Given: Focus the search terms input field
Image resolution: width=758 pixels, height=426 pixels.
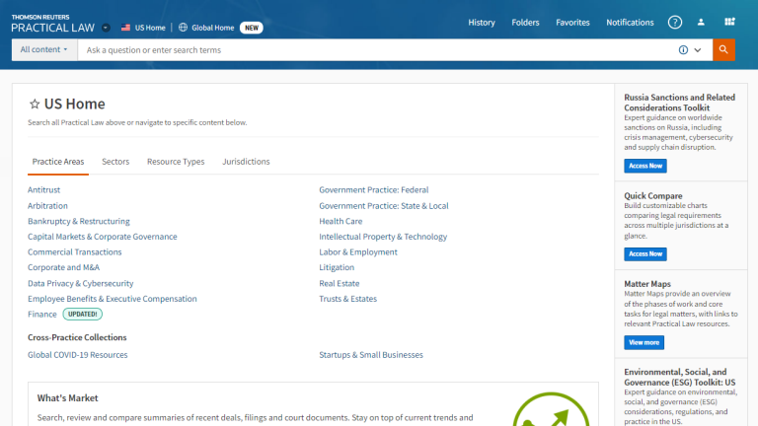Looking at the screenshot, I should (x=375, y=50).
